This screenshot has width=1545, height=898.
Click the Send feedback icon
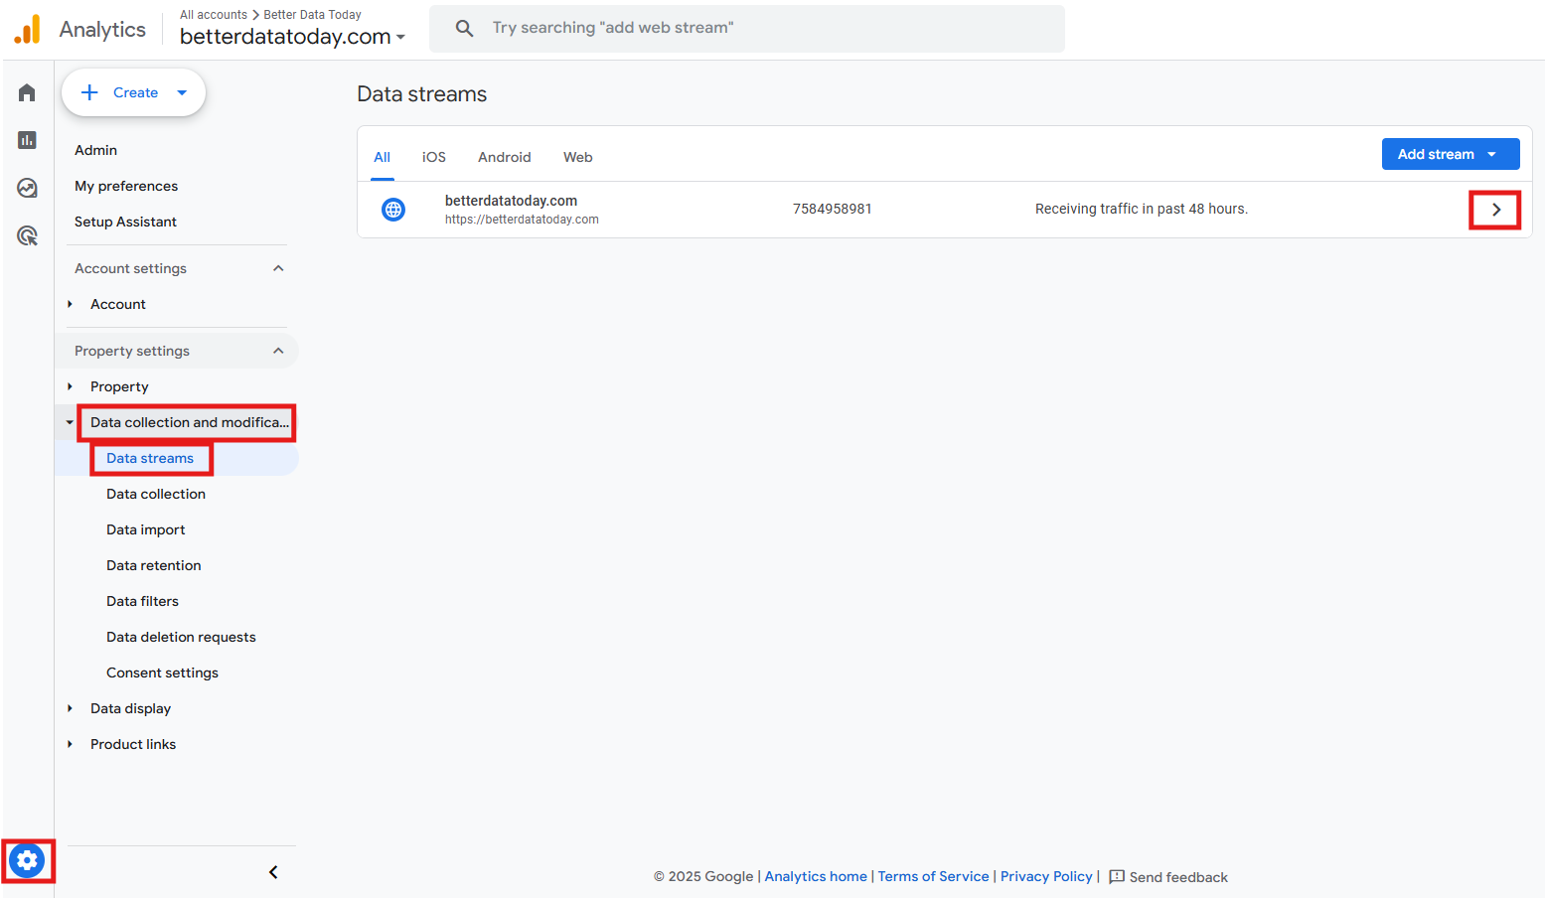(x=1117, y=876)
